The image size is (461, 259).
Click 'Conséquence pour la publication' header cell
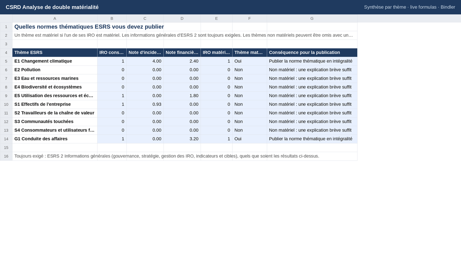point(312,53)
